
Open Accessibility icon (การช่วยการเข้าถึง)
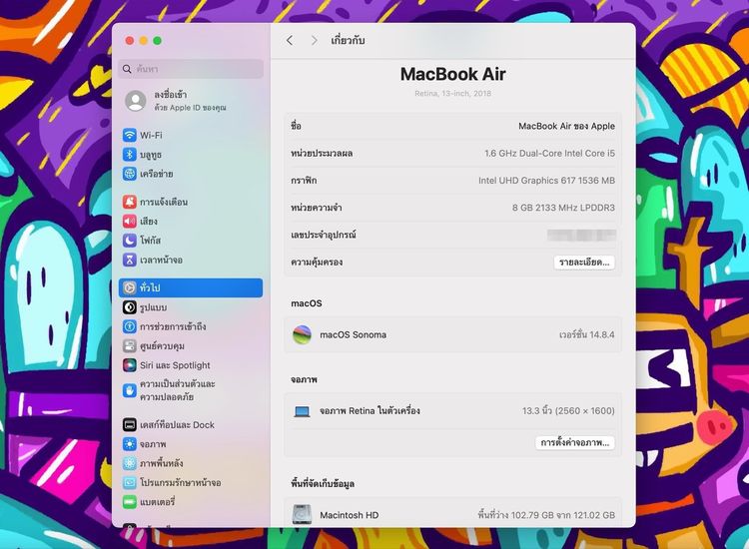(x=130, y=326)
